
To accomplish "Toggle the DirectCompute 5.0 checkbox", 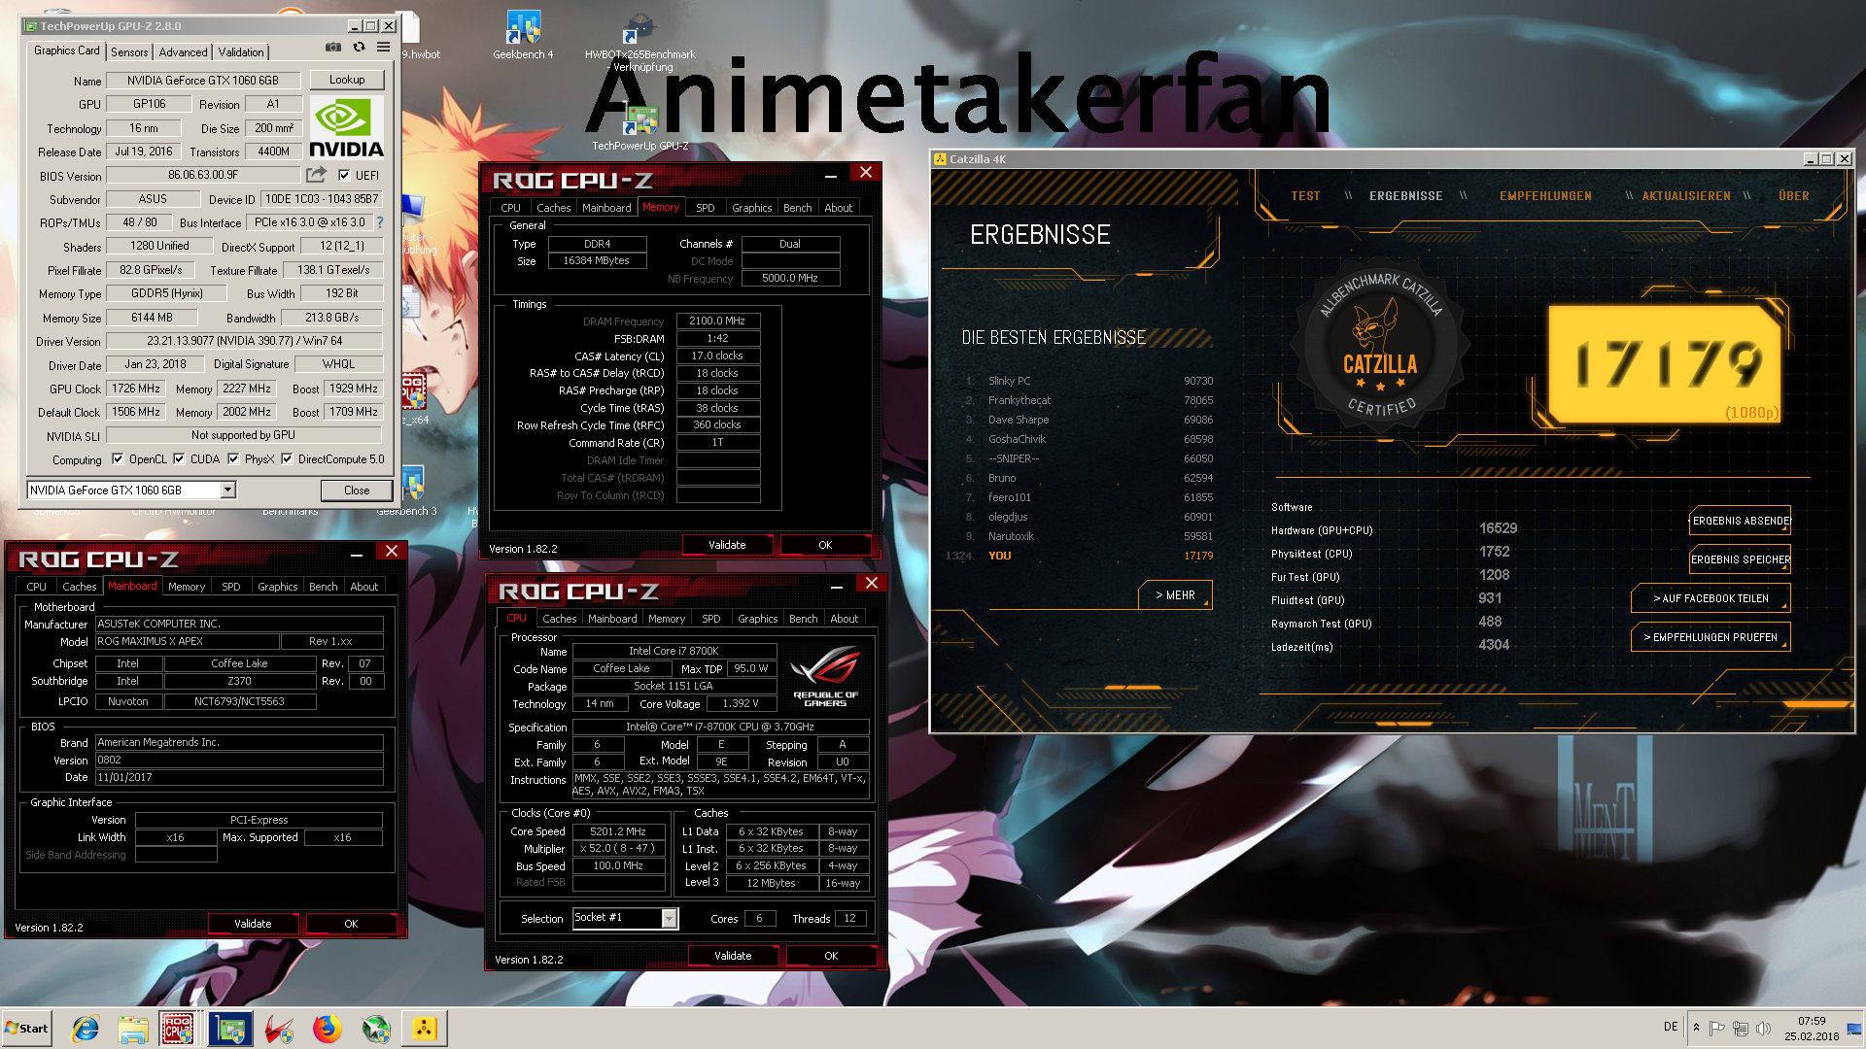I will pyautogui.click(x=287, y=459).
